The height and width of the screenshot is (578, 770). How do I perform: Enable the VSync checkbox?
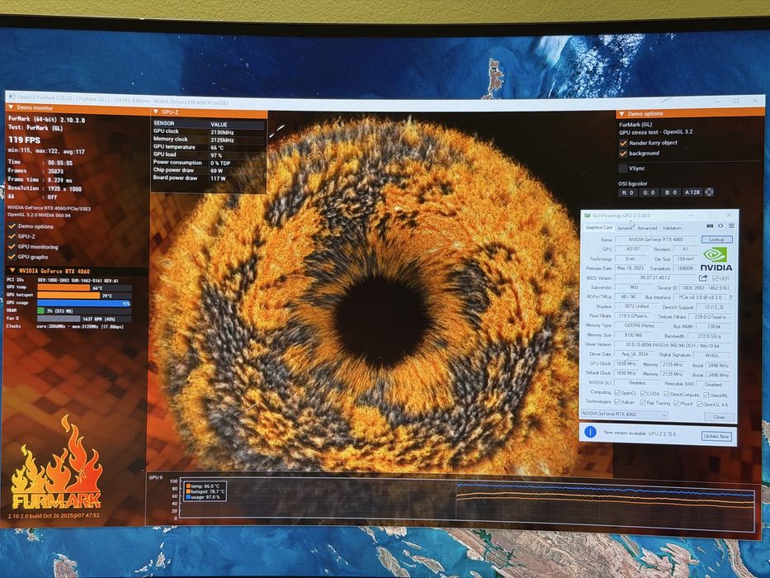pyautogui.click(x=623, y=168)
